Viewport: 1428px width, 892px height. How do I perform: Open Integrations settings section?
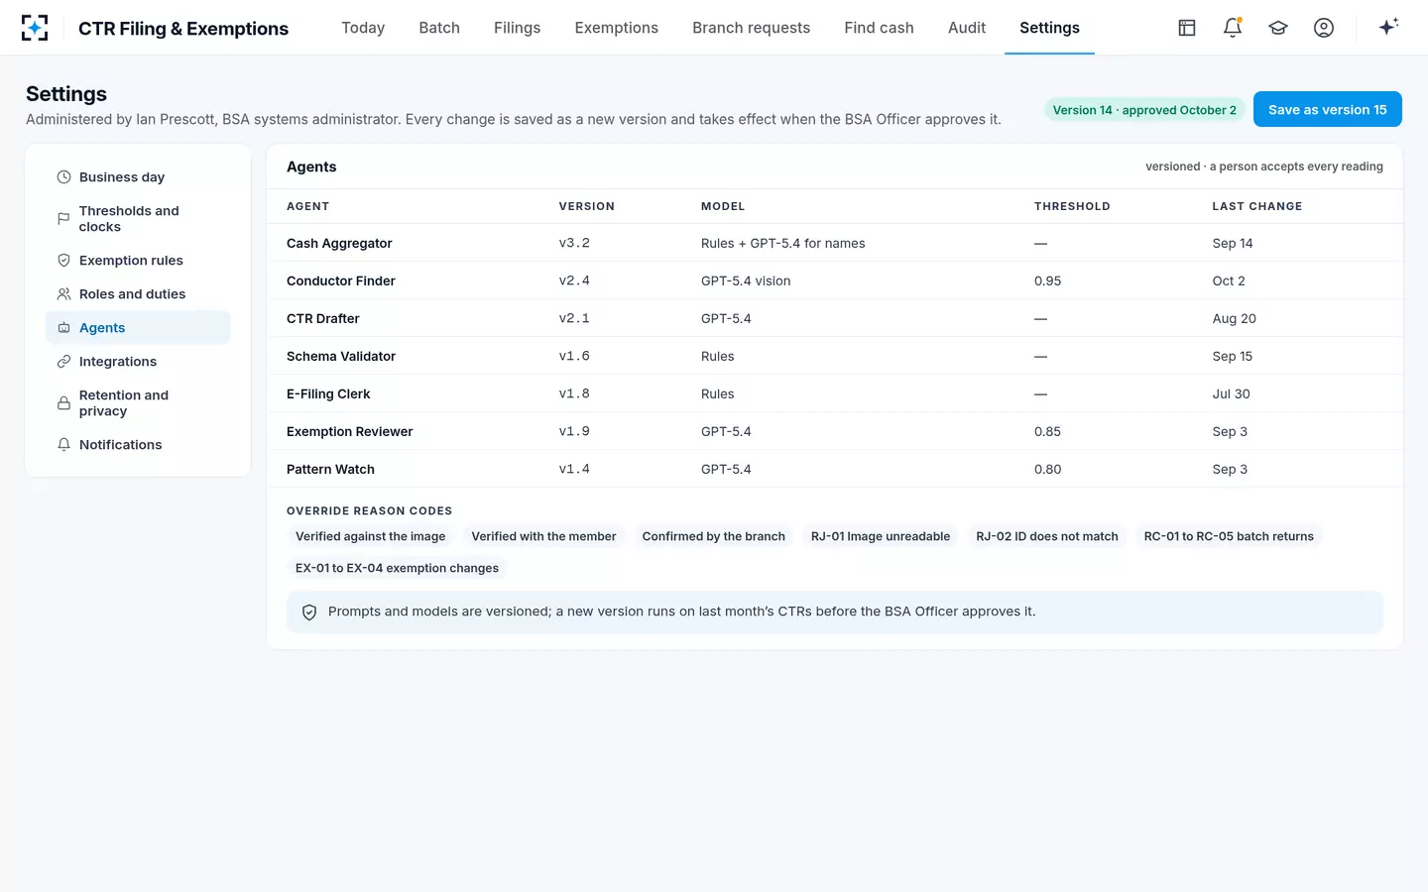click(x=138, y=362)
